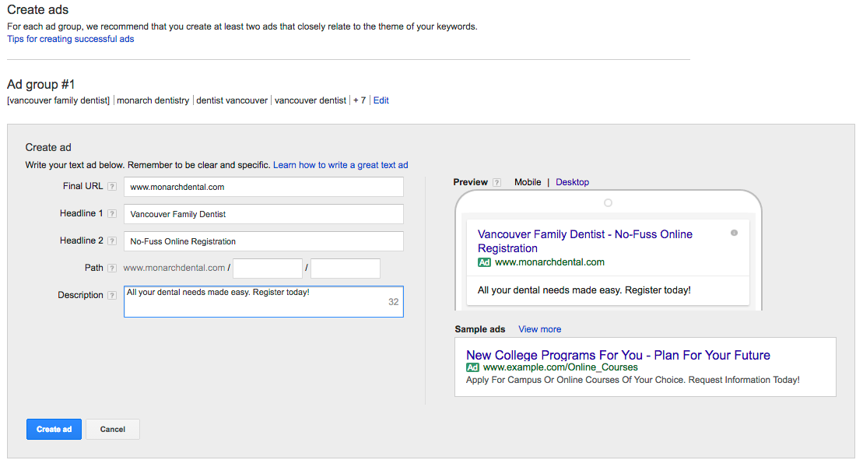Click sample ad headline New College Programs

[618, 355]
